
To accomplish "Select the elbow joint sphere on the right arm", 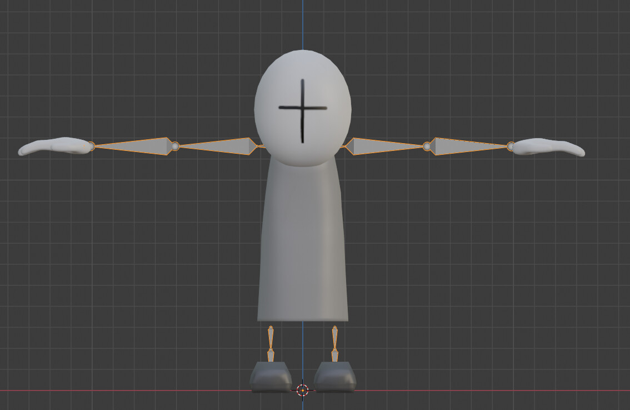I will pos(427,147).
